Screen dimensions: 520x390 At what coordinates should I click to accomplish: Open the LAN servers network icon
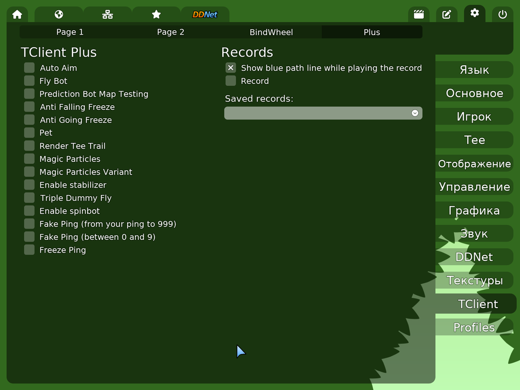(x=107, y=15)
